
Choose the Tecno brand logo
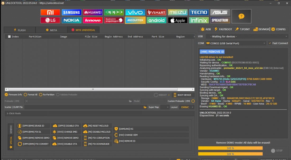pyautogui.click(x=199, y=12)
